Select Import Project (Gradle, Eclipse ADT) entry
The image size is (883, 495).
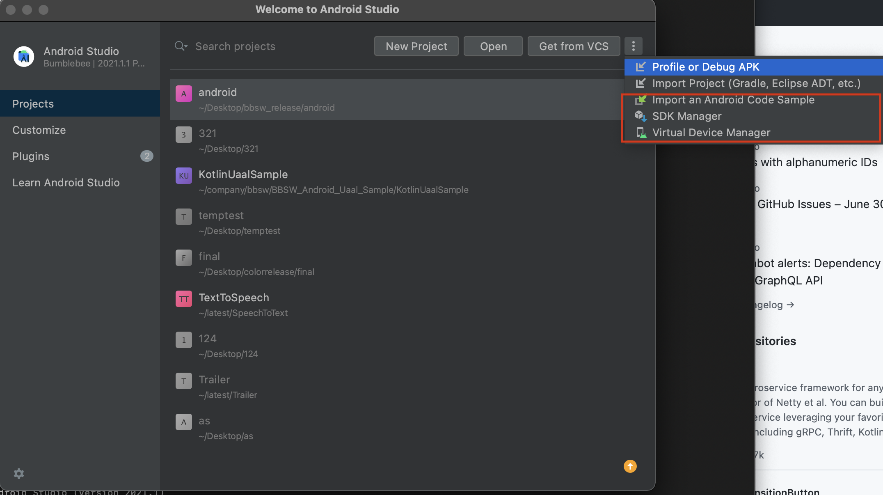pos(756,83)
